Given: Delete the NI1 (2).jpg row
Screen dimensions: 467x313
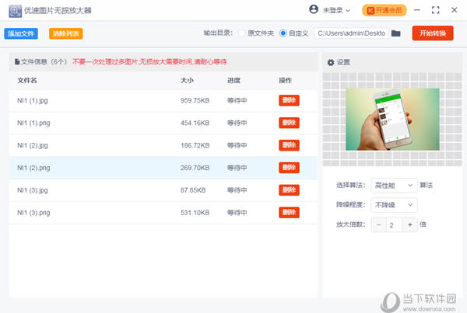Looking at the screenshot, I should [289, 145].
